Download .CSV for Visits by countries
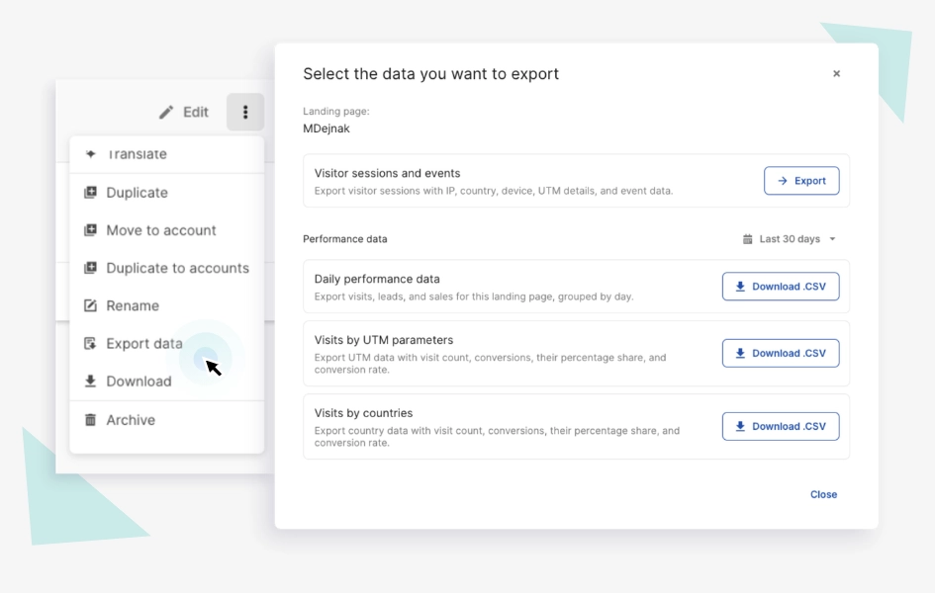This screenshot has width=935, height=593. [781, 426]
